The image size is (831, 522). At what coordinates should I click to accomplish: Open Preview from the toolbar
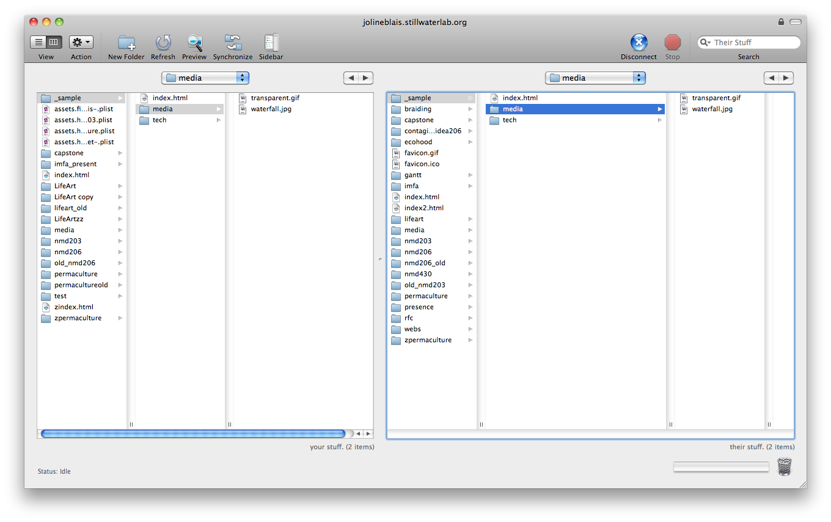coord(194,43)
